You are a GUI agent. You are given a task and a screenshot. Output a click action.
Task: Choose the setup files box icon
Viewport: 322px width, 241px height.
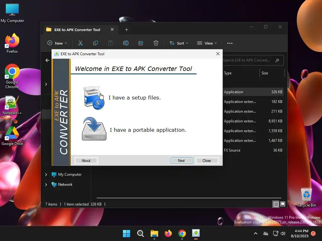[x=94, y=98]
